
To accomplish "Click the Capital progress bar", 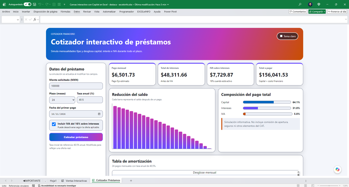I will [267, 102].
